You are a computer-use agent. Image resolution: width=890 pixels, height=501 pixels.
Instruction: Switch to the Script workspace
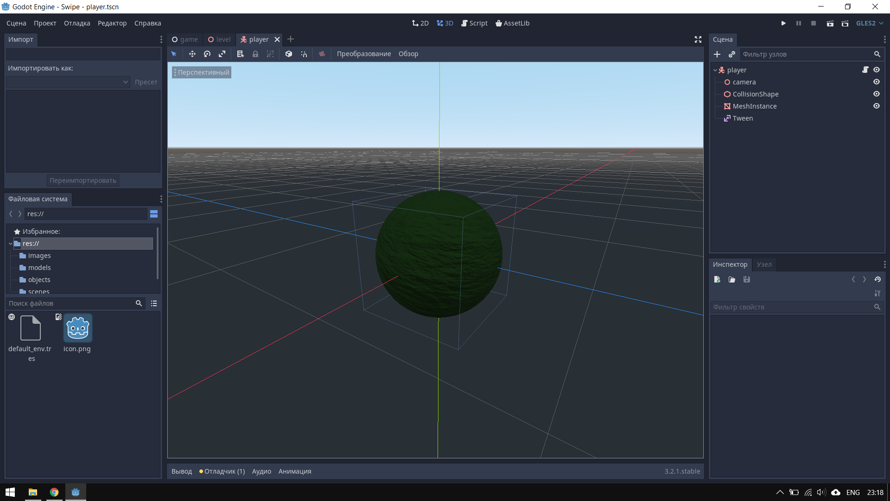(474, 23)
